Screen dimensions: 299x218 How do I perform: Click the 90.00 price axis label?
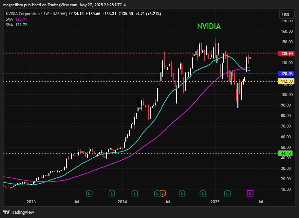click(x=286, y=105)
